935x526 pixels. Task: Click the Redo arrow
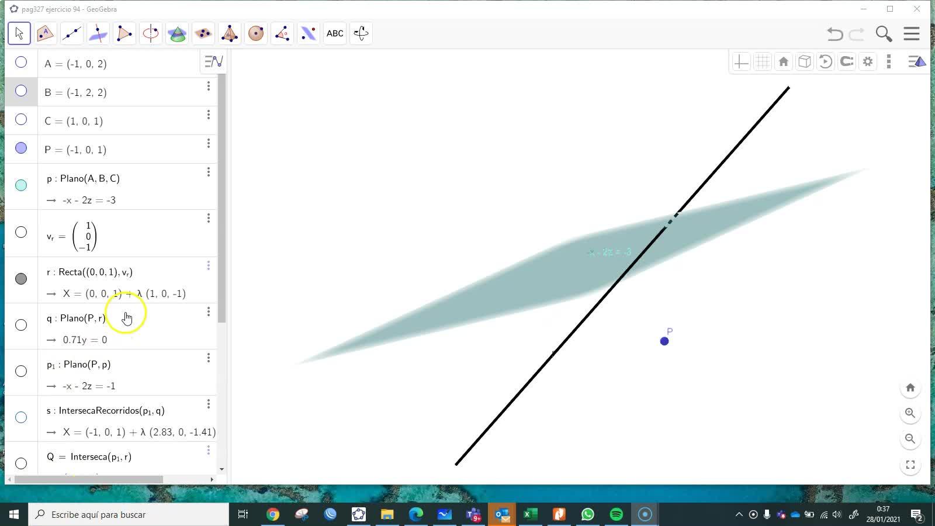click(x=857, y=34)
